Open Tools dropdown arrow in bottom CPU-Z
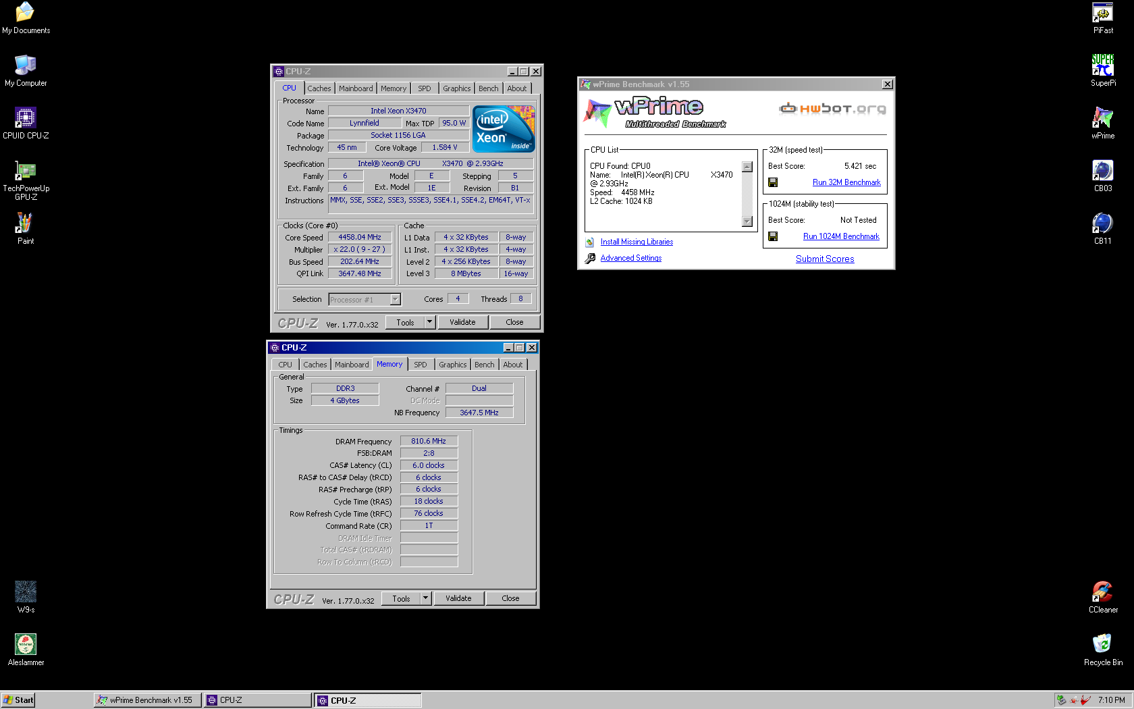This screenshot has width=1134, height=709. coord(425,598)
